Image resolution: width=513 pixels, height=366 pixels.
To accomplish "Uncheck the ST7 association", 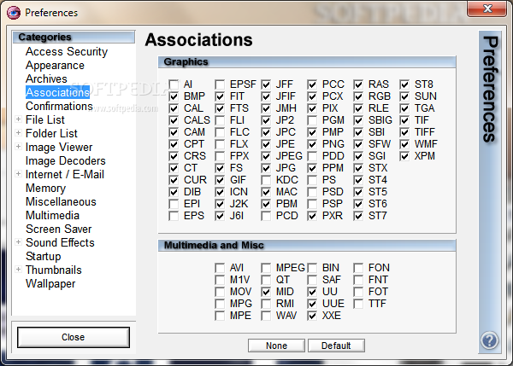I will click(x=358, y=216).
